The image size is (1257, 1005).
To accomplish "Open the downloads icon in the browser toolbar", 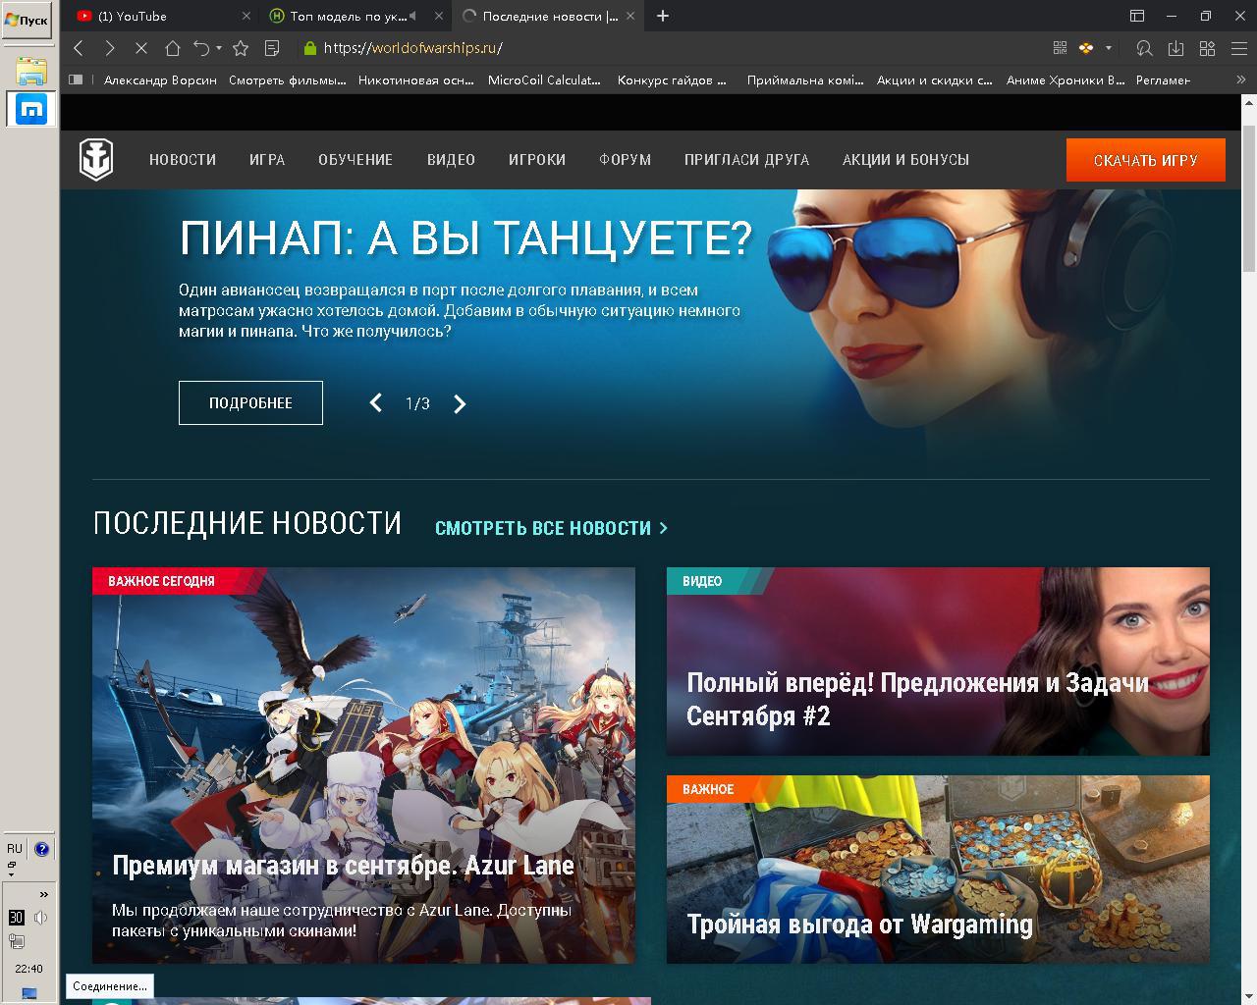I will tap(1175, 47).
